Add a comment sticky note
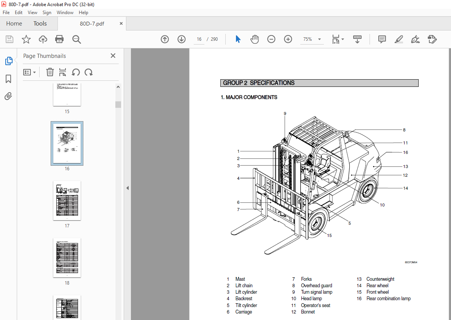The image size is (451, 320). 382,39
